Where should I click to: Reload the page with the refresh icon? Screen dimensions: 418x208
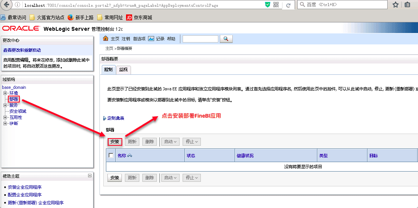pos(288,5)
